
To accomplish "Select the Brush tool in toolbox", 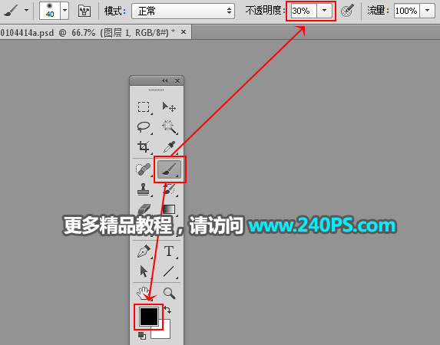I will [169, 169].
